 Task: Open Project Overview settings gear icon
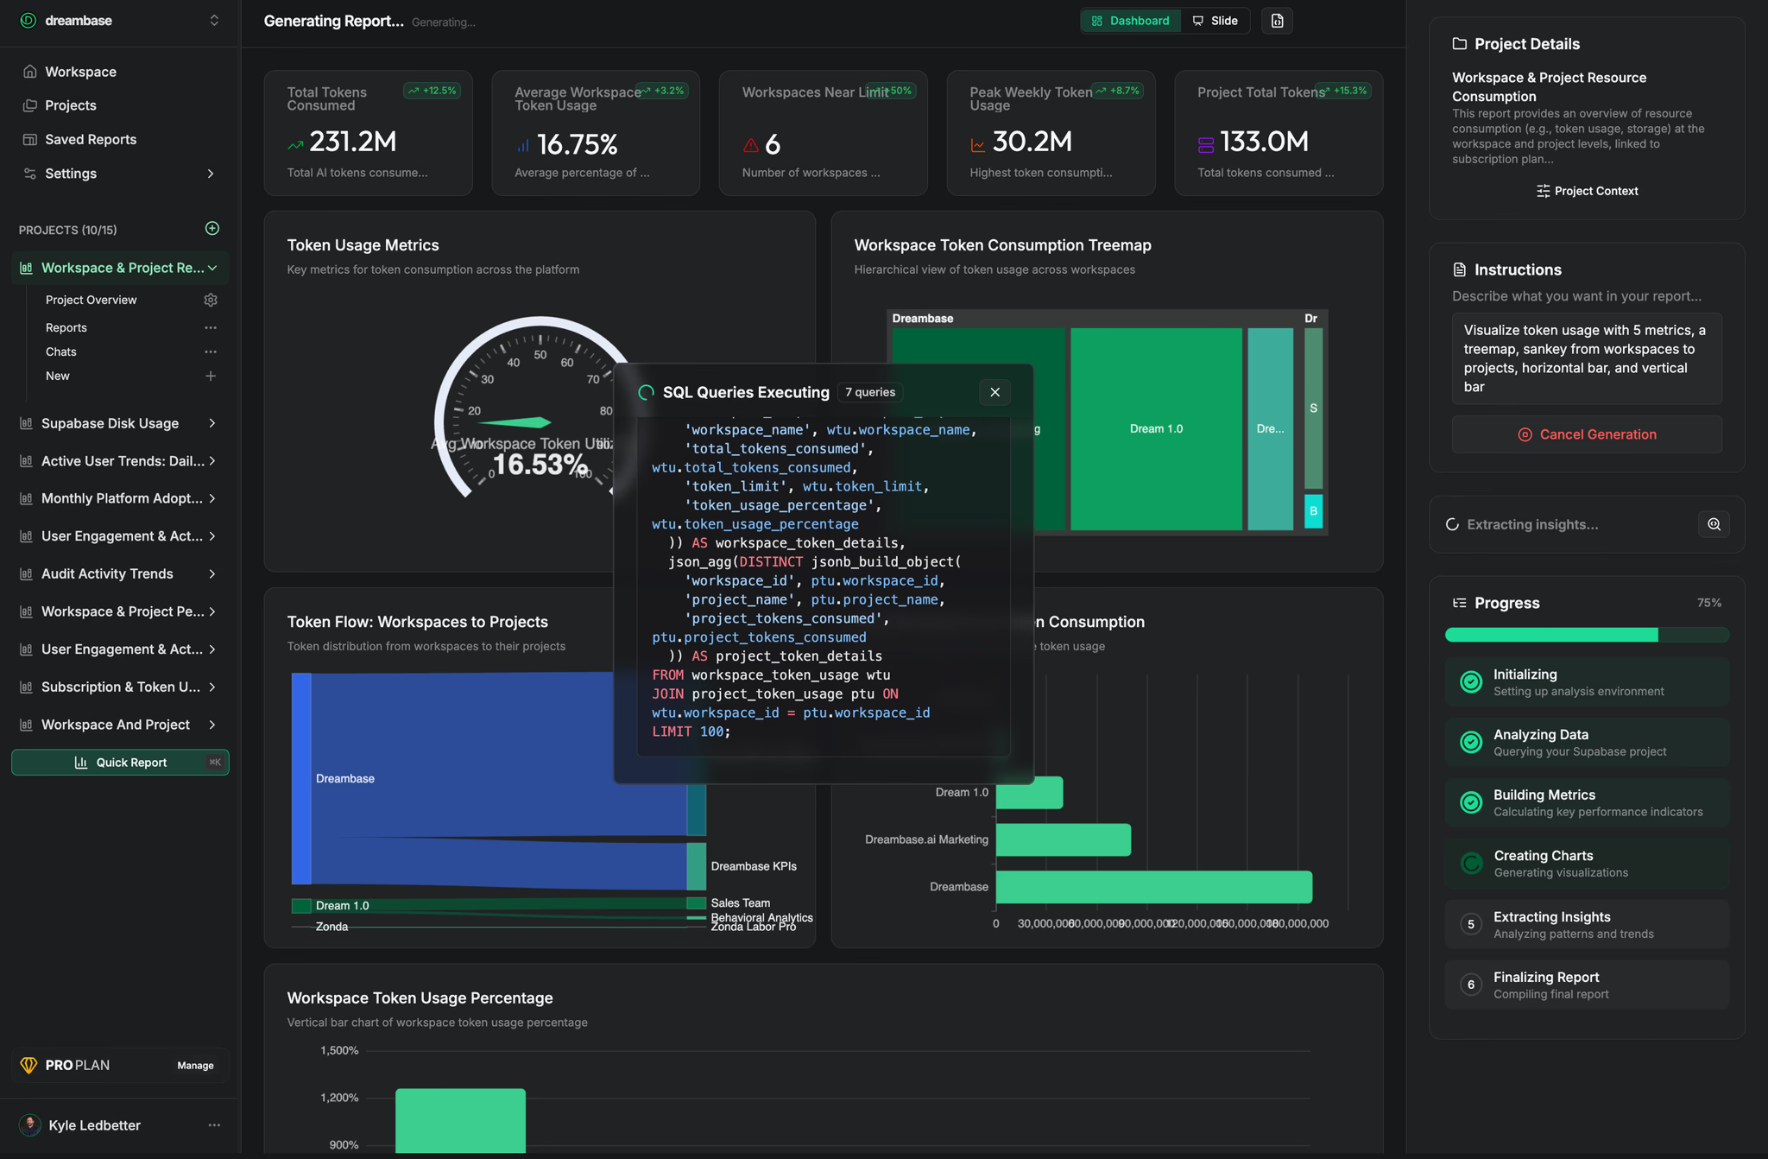211,300
